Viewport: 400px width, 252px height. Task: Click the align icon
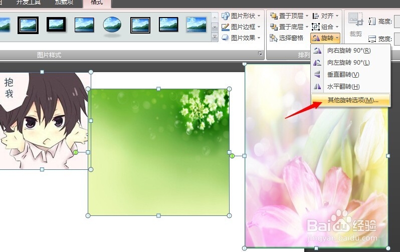pos(316,16)
